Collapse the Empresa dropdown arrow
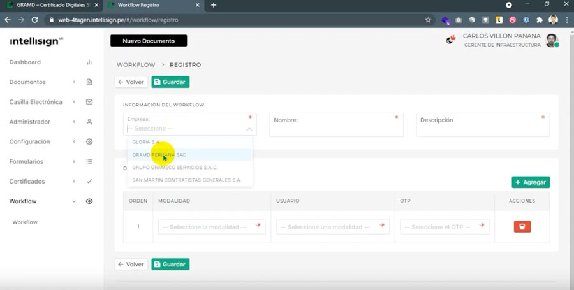574x290 pixels. pyautogui.click(x=249, y=129)
